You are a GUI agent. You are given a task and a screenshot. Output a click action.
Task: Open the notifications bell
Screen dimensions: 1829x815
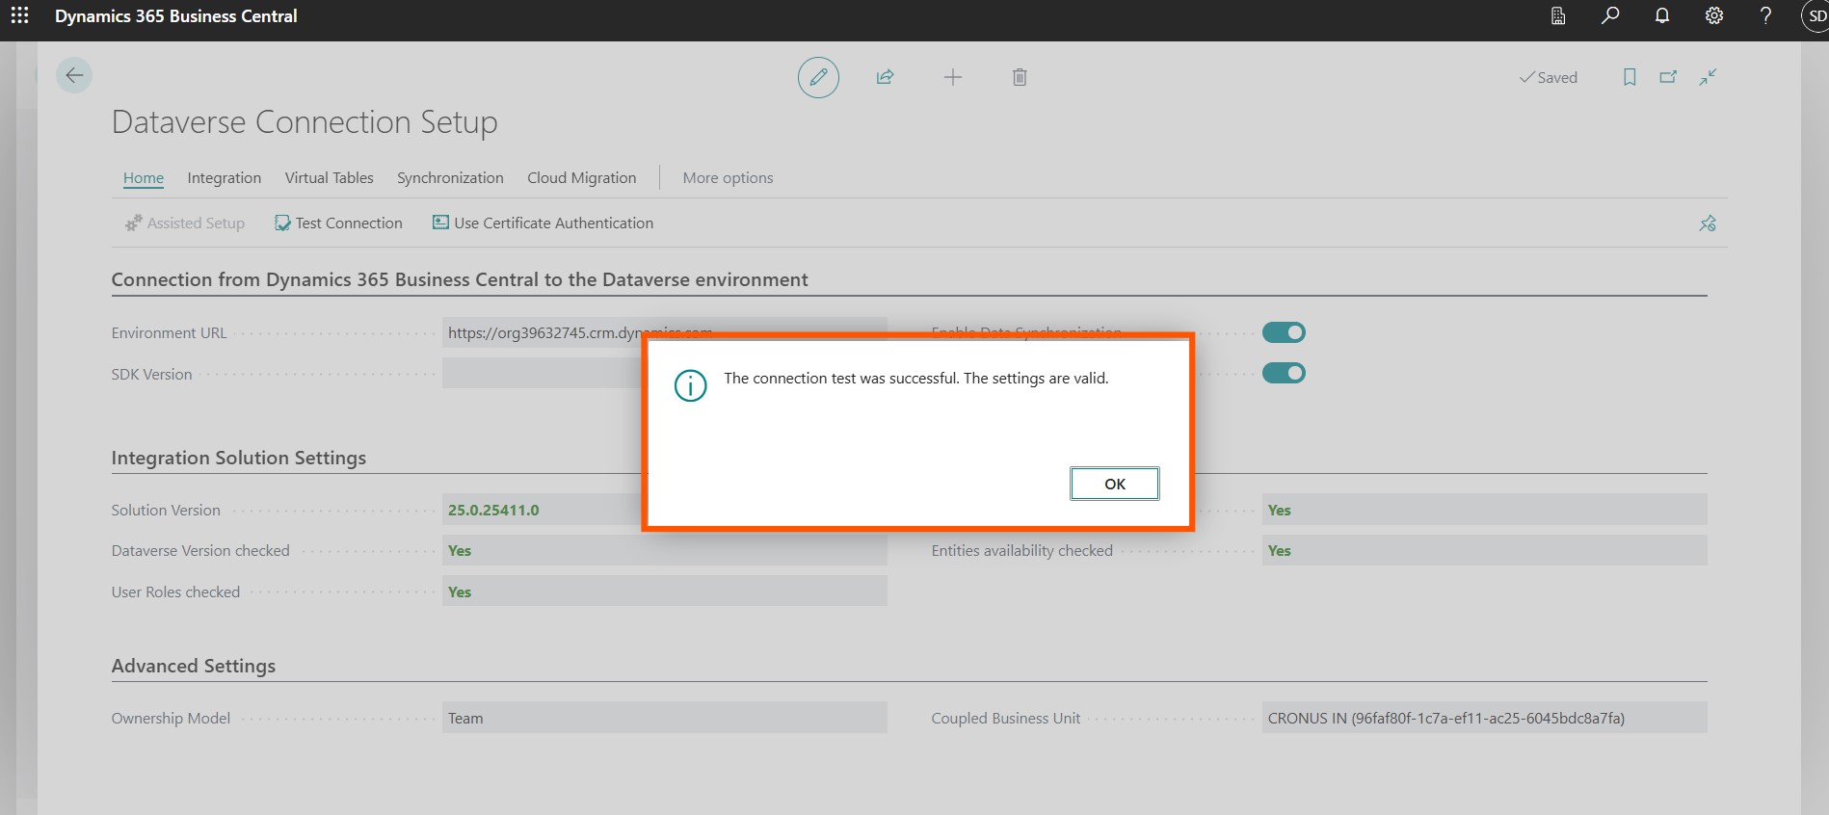click(x=1662, y=16)
